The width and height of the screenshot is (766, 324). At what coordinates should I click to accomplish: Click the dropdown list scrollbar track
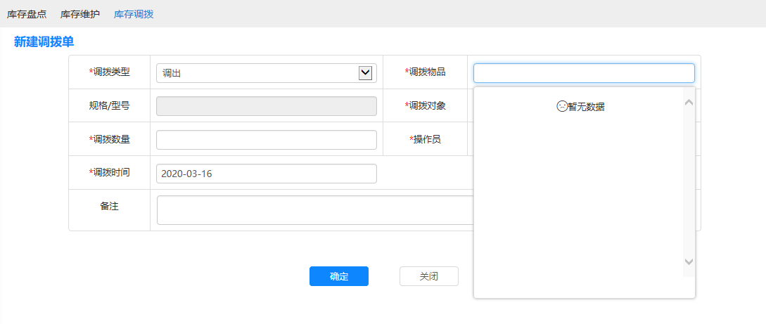coord(689,183)
